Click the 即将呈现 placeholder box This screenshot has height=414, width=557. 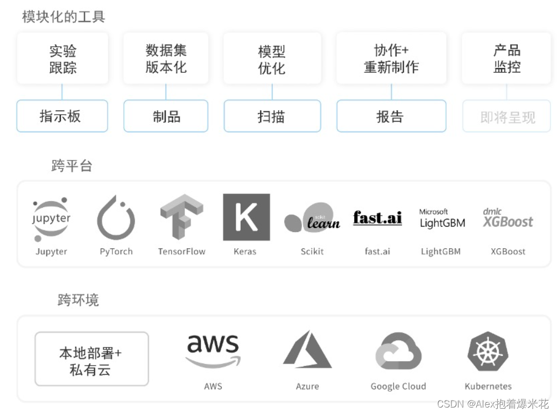coord(506,116)
